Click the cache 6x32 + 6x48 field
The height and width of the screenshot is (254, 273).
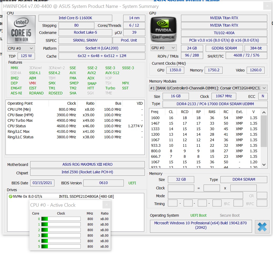click(x=102, y=56)
